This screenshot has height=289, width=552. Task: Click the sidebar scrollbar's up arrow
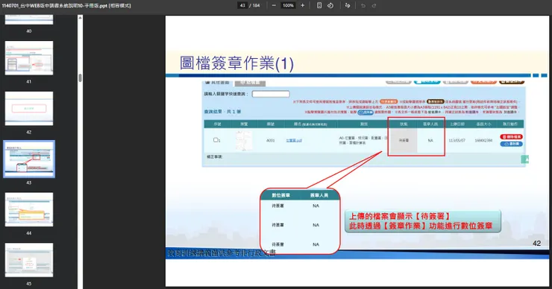click(x=81, y=17)
